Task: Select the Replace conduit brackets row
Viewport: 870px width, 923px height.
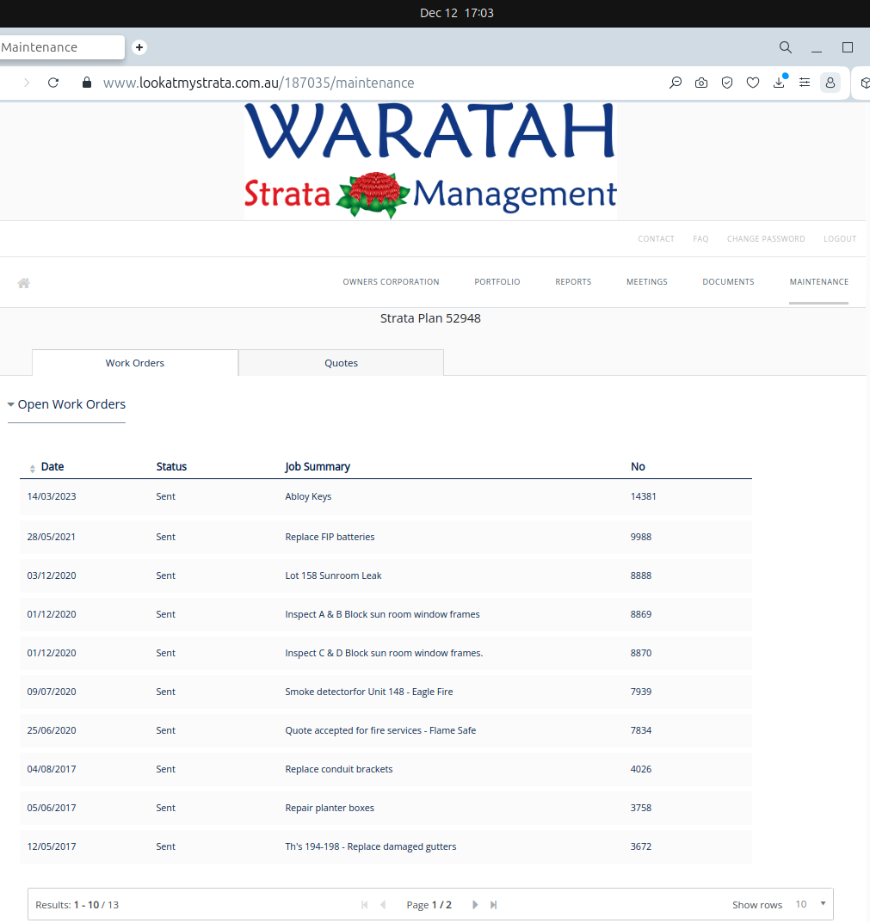Action: [x=386, y=769]
